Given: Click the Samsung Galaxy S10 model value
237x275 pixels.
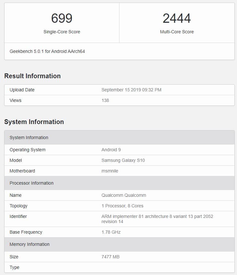Looking at the screenshot, I should coord(123,160).
